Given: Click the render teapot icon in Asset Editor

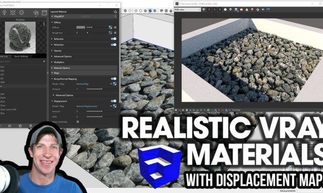Looking at the screenshot, I should tap(36, 13).
